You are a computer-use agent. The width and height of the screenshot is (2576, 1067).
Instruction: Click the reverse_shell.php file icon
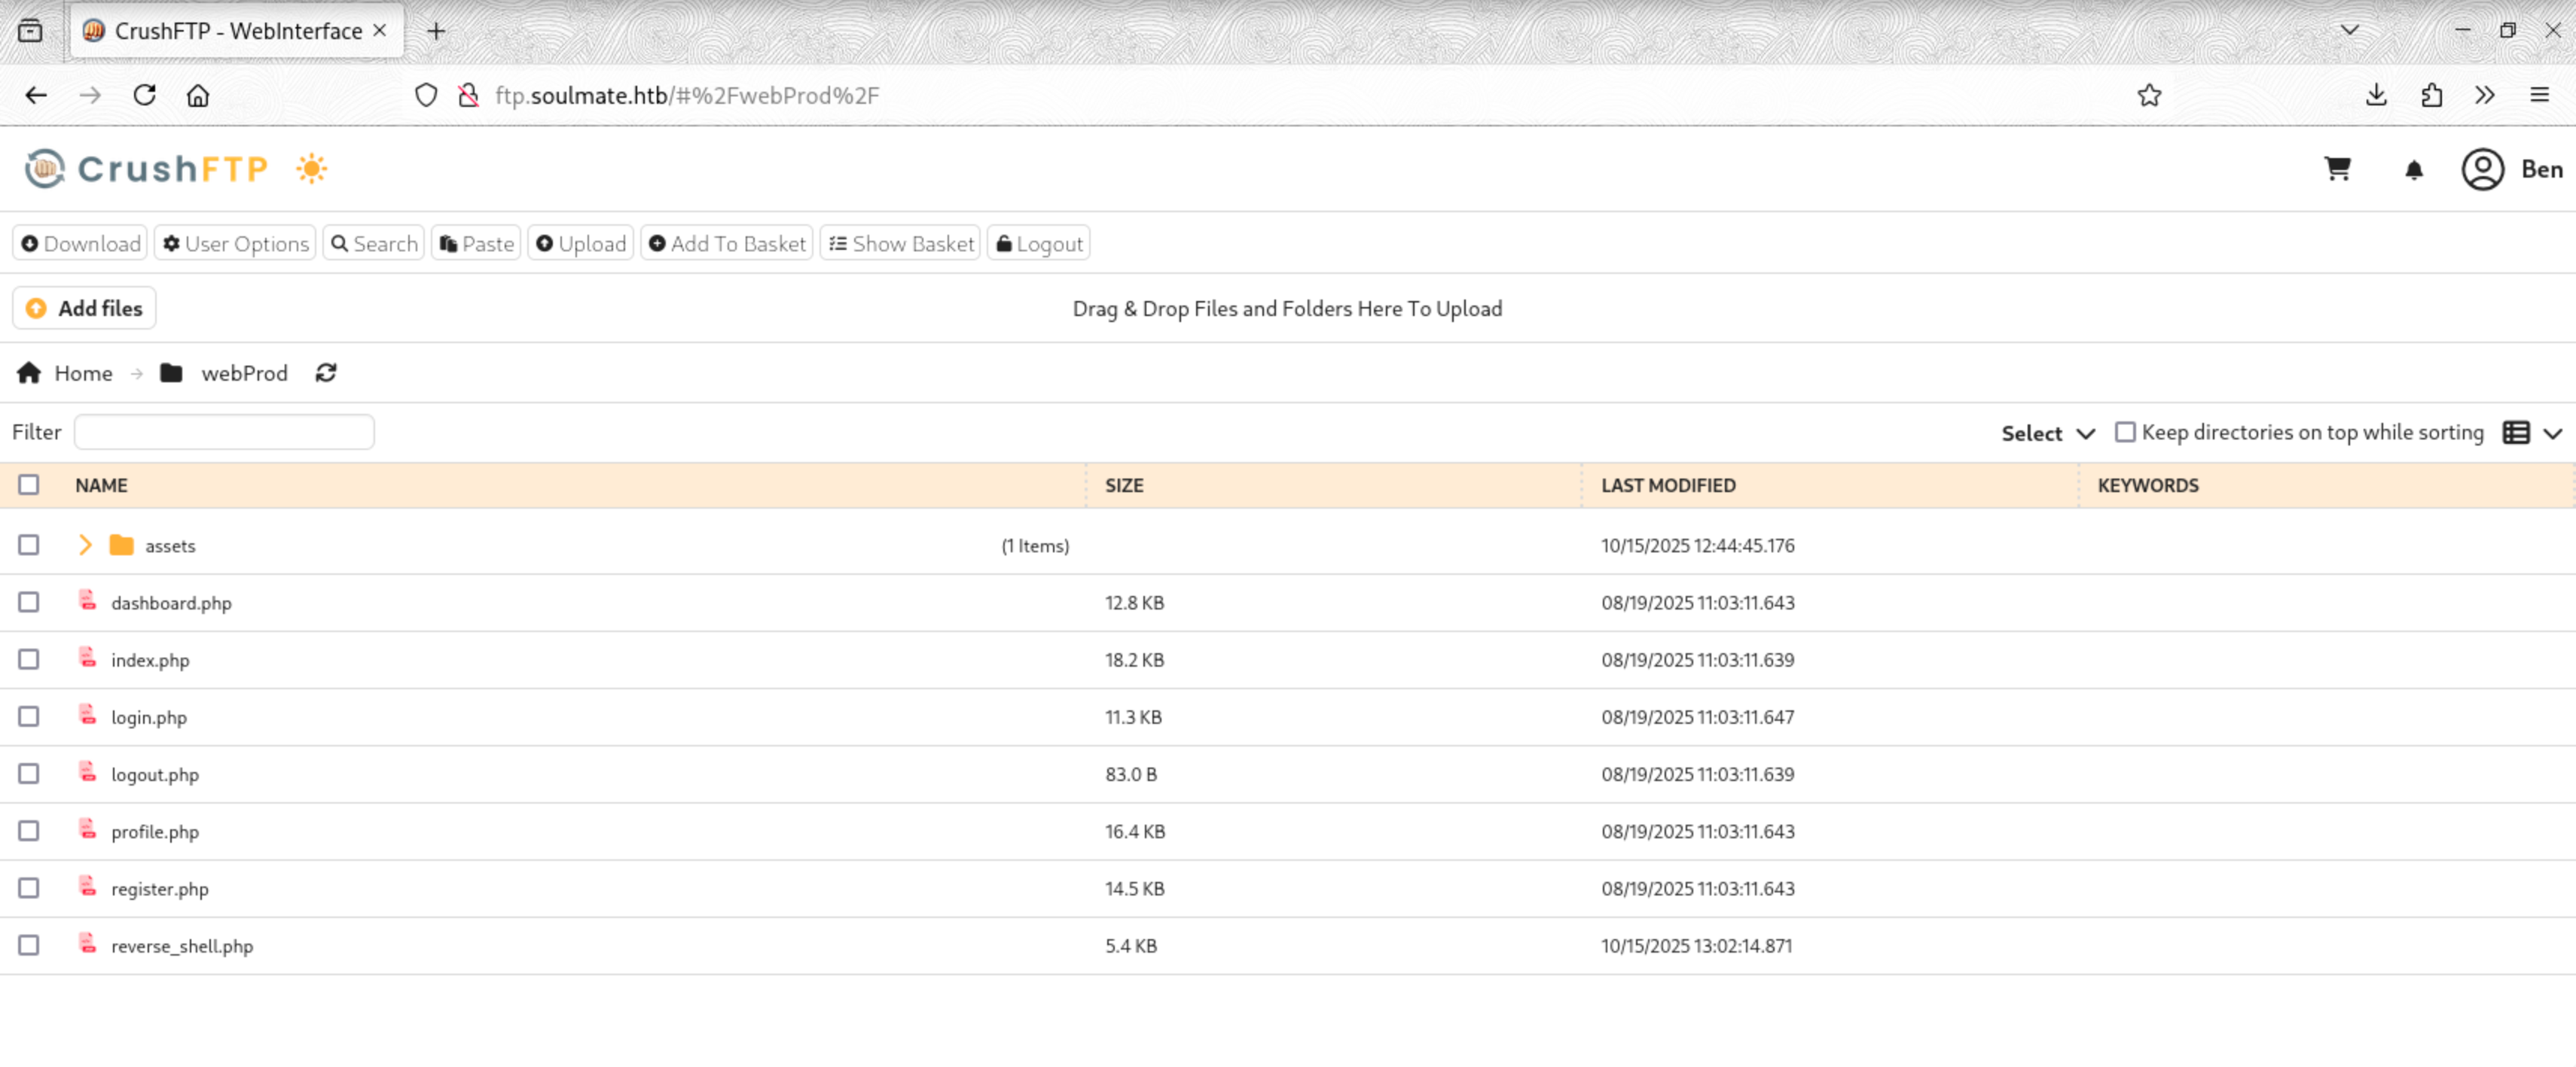click(88, 944)
